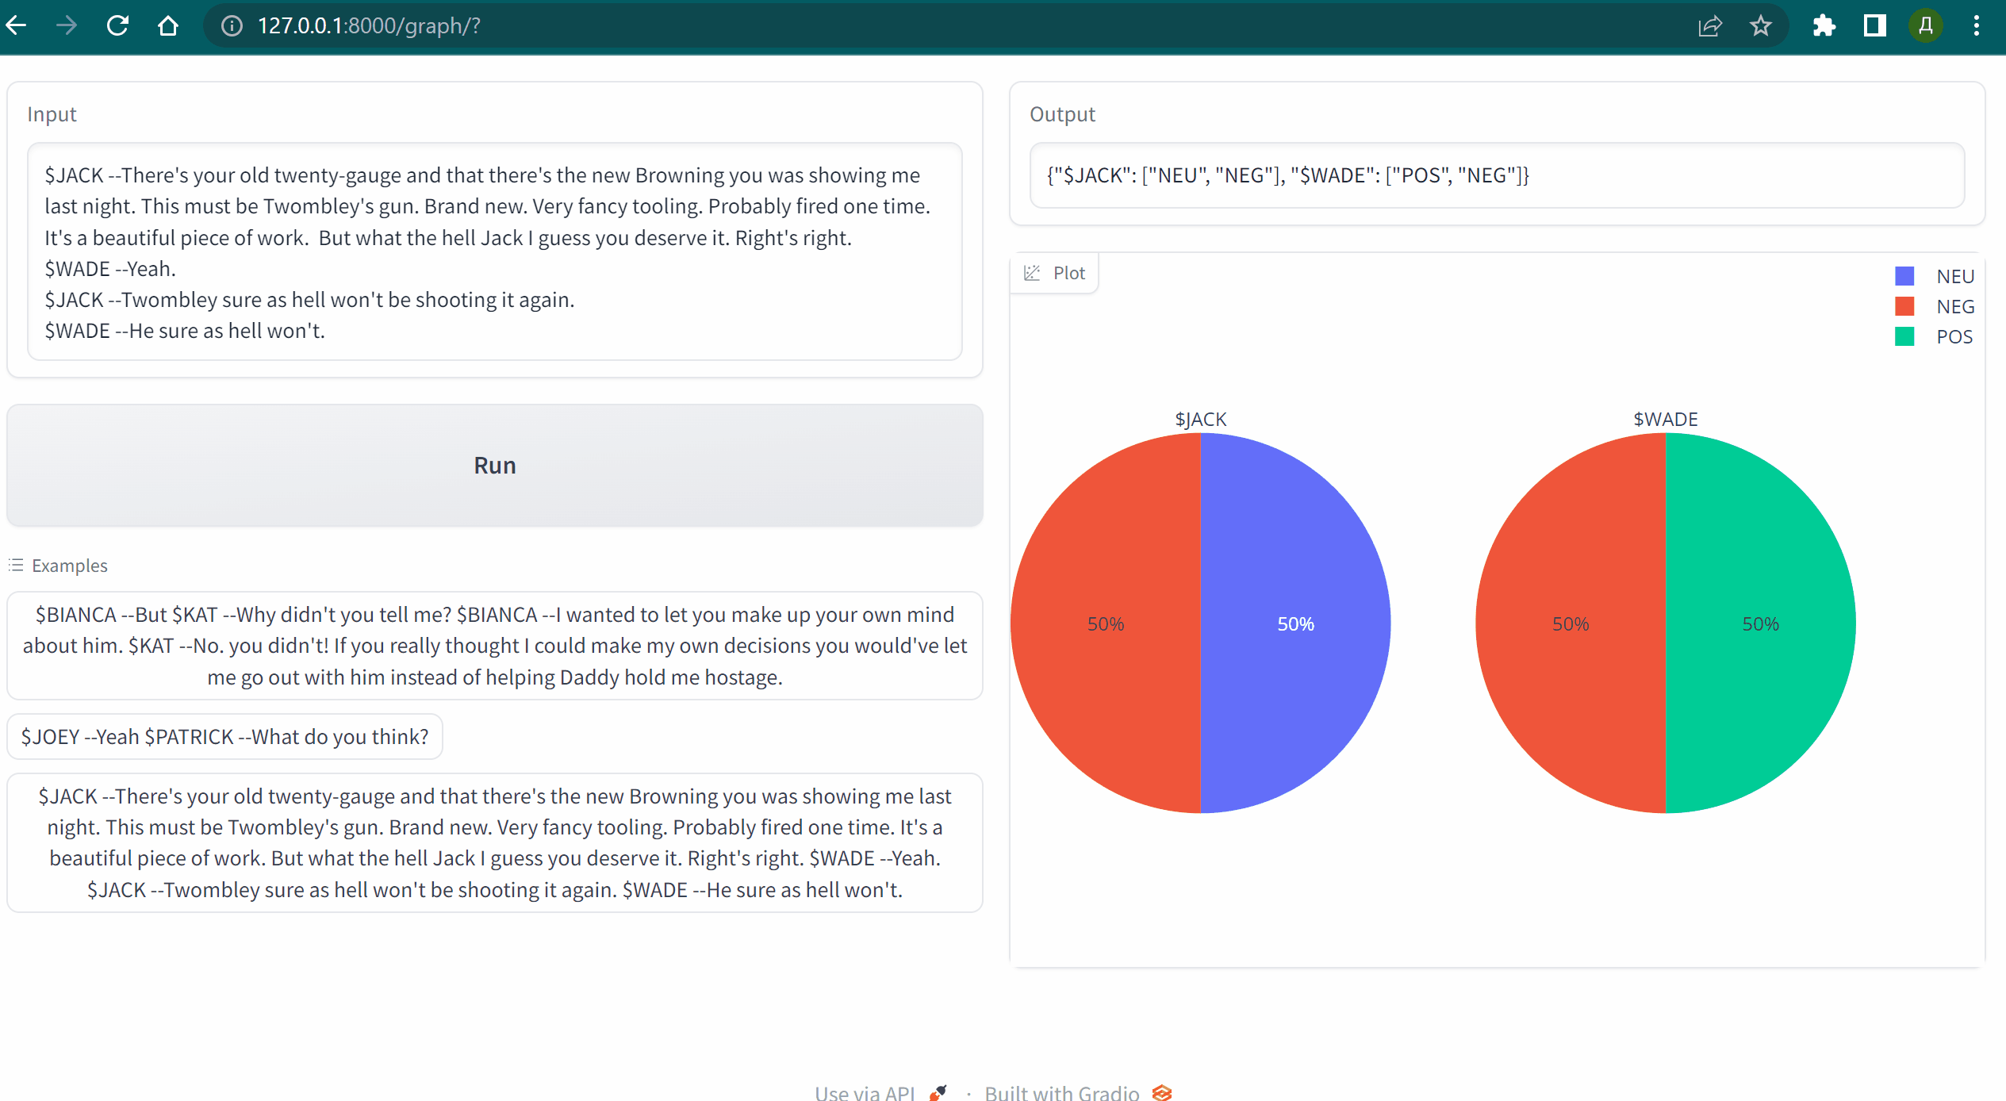Open the browser side panel icon
2006x1101 pixels.
1874,25
